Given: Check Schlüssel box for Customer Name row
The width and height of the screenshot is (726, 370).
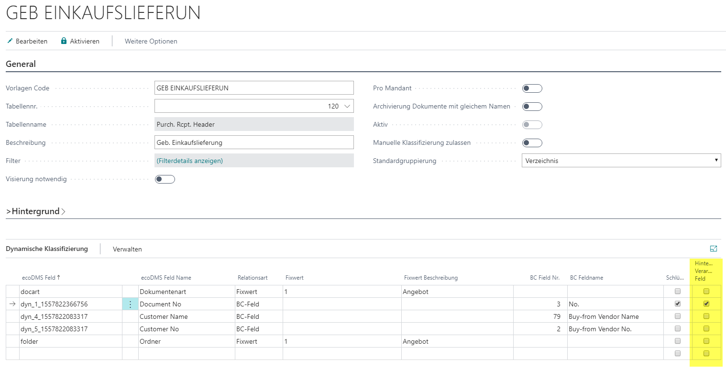Looking at the screenshot, I should point(677,316).
